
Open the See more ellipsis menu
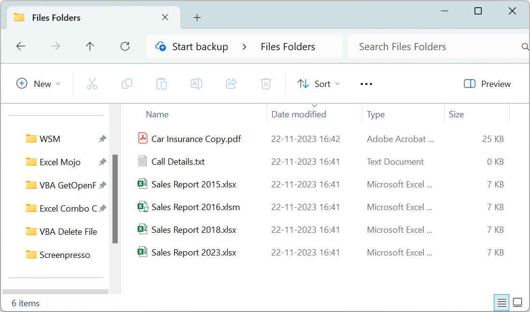click(366, 84)
